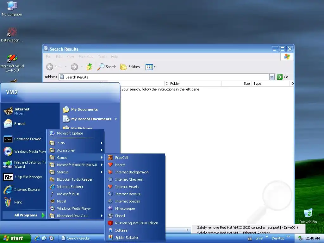Launch Spider Solitaire
The height and width of the screenshot is (243, 324).
[135, 238]
